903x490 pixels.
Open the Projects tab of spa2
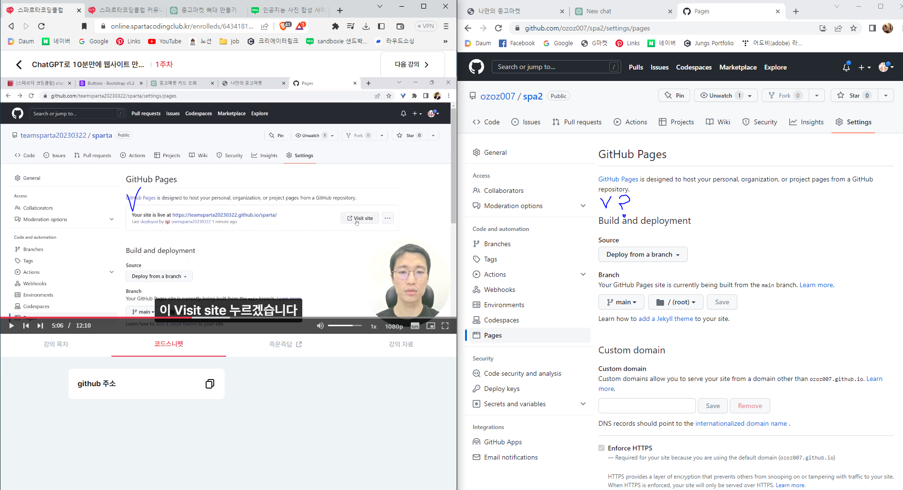pos(676,122)
